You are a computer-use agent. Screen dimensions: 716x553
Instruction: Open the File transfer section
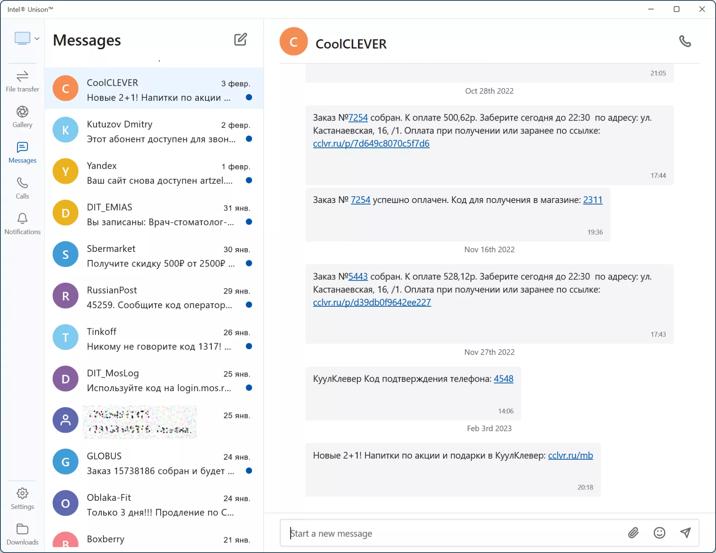22,81
